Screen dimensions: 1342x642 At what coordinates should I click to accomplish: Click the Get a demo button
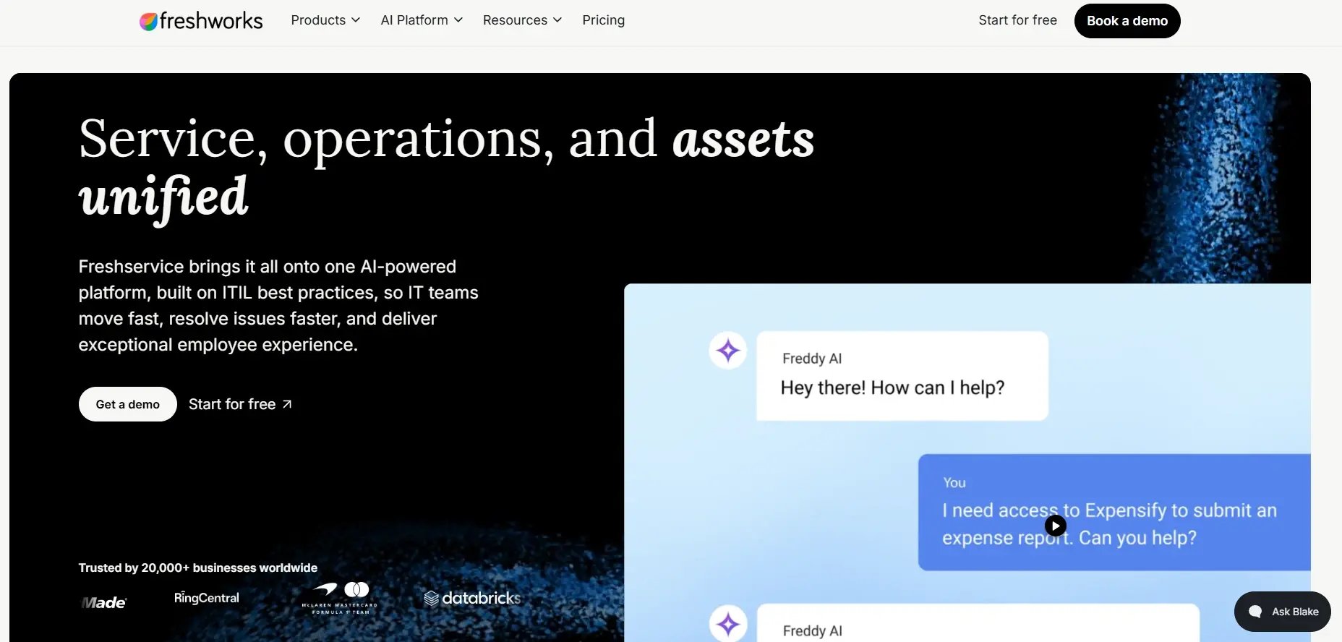click(x=128, y=404)
